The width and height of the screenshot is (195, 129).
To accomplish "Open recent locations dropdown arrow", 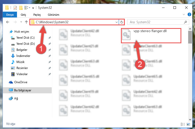I will [x=21, y=22].
